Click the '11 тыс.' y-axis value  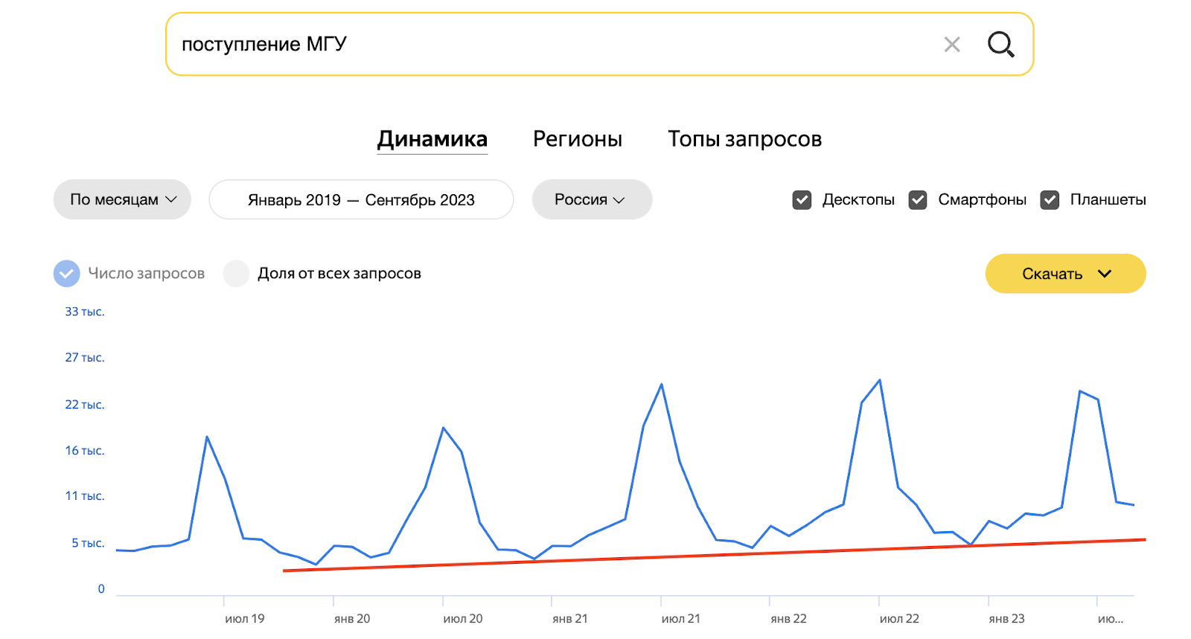pyautogui.click(x=85, y=496)
